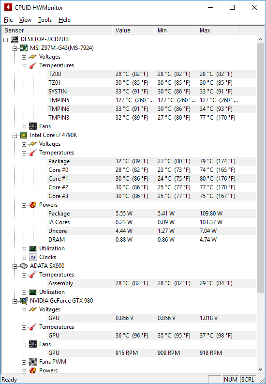Select the Temperatures Package row
Image resolution: width=266 pixels, height=384 pixels.
click(151, 161)
